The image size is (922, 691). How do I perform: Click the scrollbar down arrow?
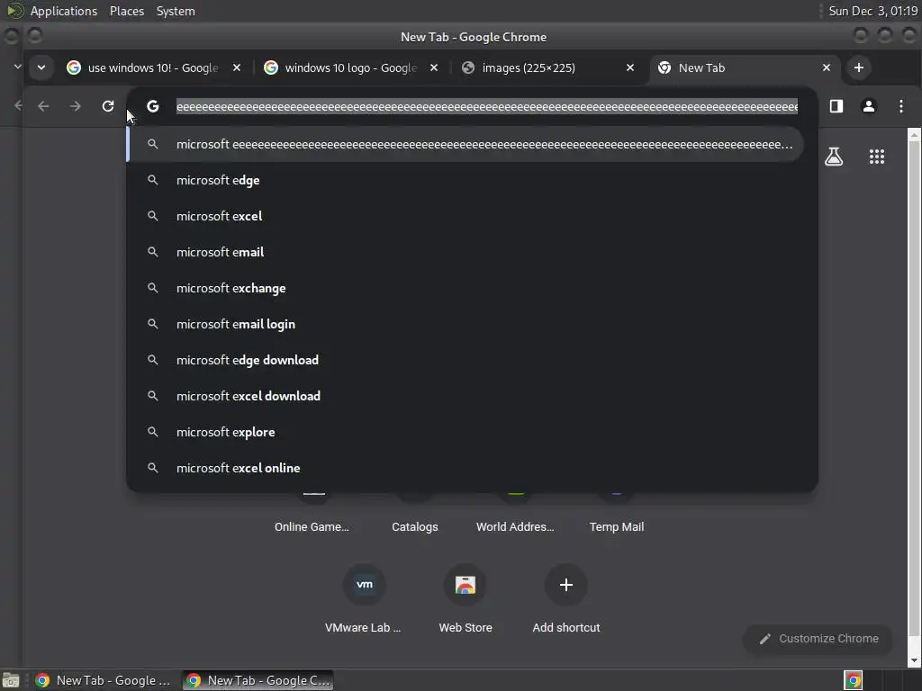pos(914,660)
